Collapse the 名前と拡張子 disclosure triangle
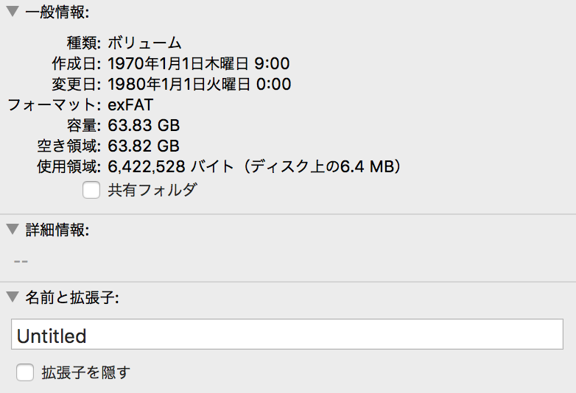Image resolution: width=576 pixels, height=393 pixels. (13, 297)
